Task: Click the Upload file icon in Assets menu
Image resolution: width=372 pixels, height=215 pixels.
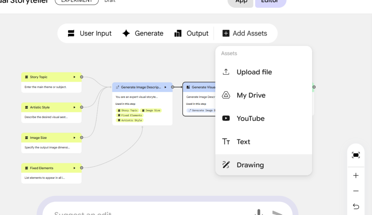Action: (x=226, y=72)
